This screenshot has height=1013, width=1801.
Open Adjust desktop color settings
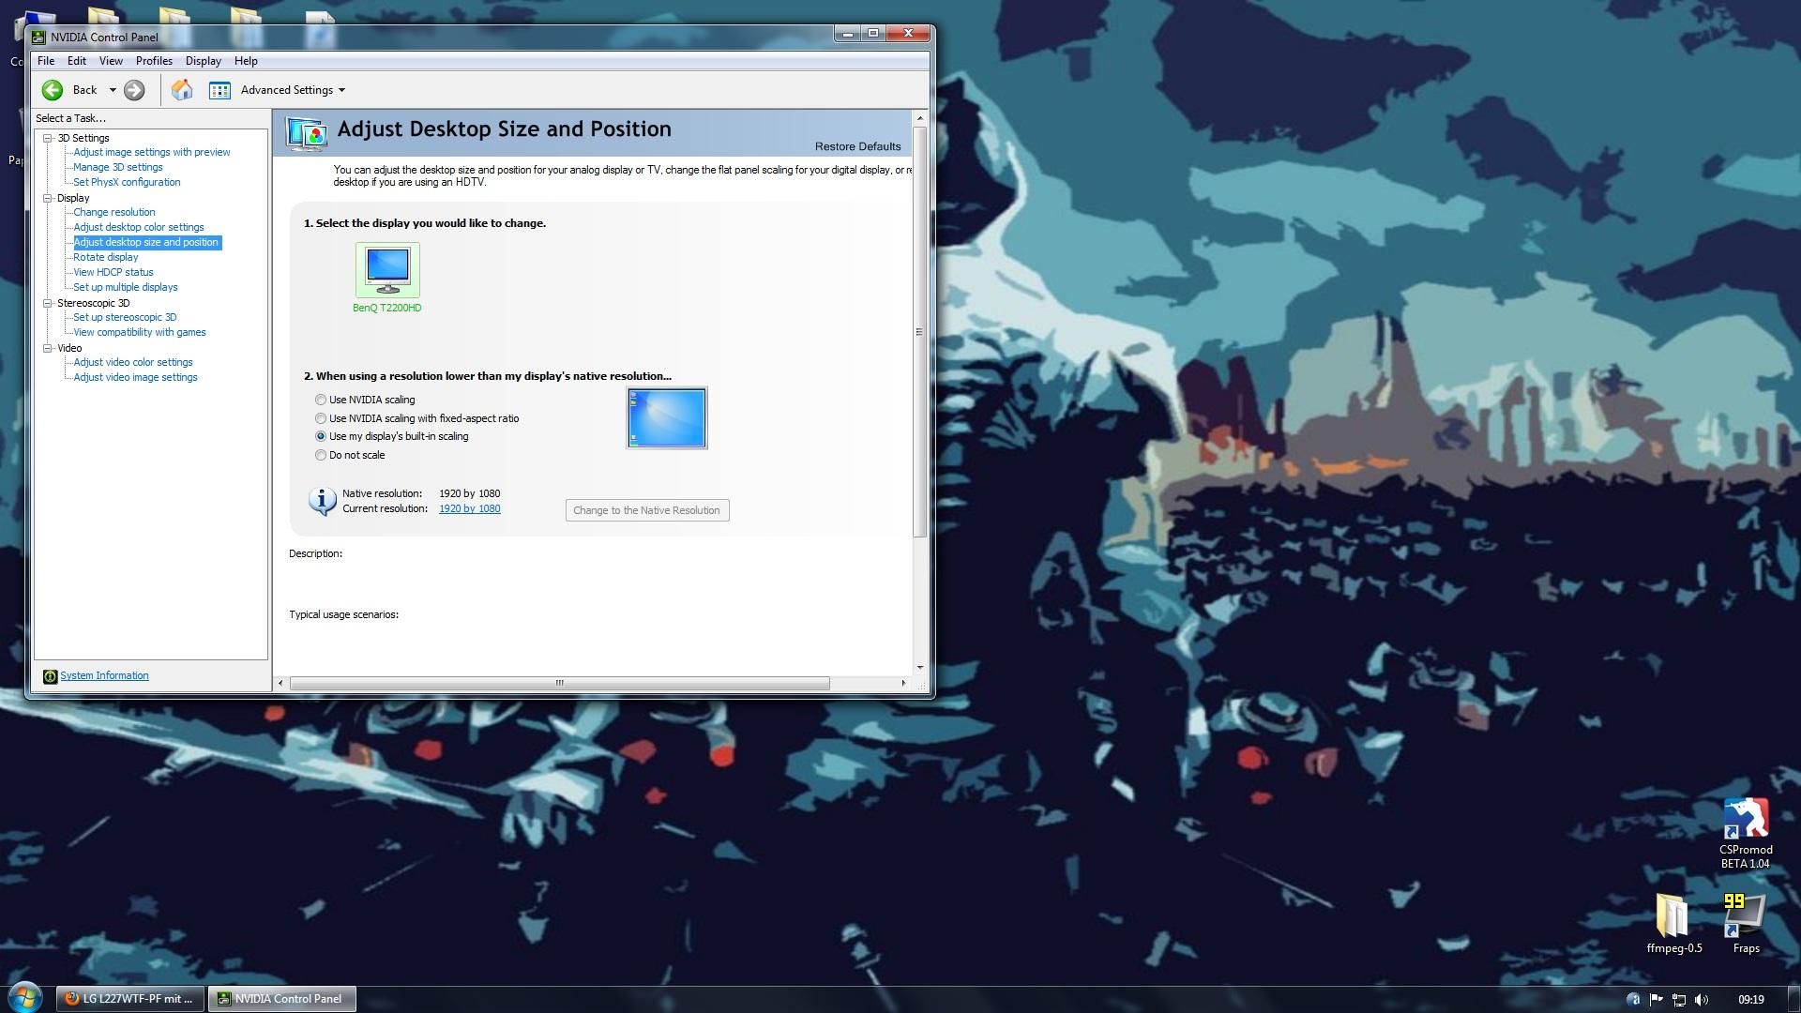coord(139,228)
